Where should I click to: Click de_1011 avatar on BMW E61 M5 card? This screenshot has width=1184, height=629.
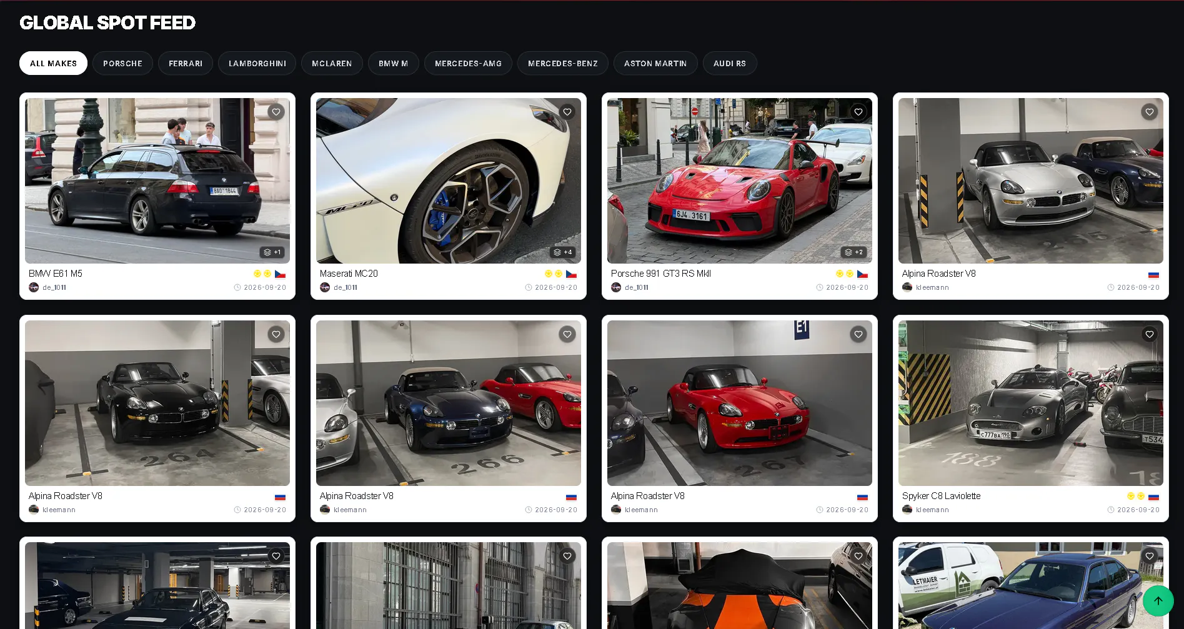click(34, 287)
